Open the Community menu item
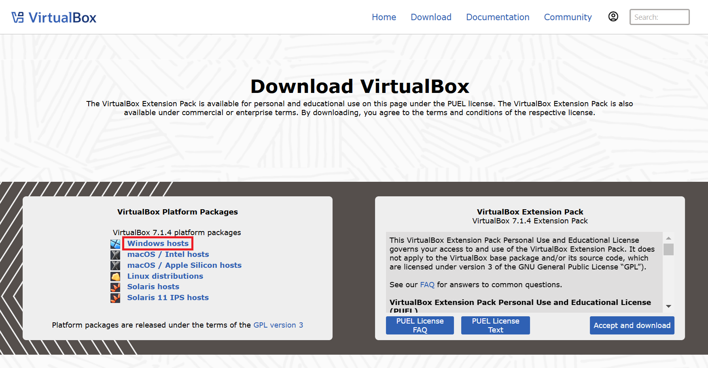The width and height of the screenshot is (708, 368). (568, 17)
